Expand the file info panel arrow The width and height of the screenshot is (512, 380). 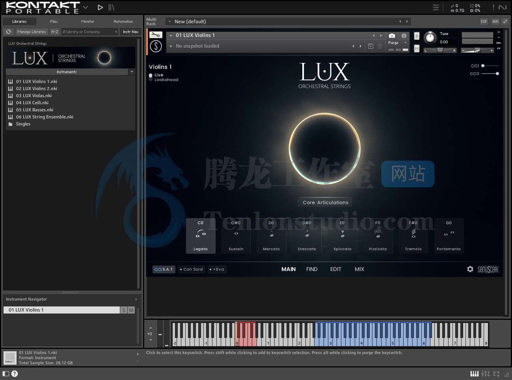[138, 354]
